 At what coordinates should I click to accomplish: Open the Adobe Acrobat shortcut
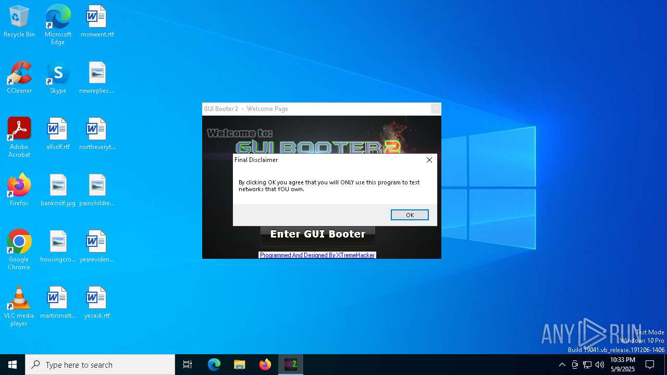click(19, 137)
